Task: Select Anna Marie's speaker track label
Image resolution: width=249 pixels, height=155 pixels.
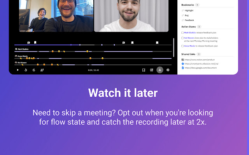Action: point(23,56)
